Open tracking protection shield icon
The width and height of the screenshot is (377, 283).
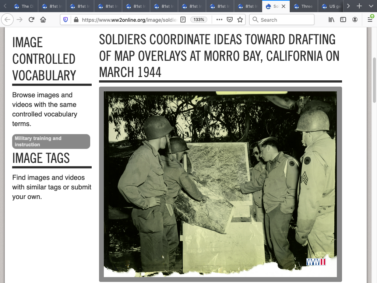(x=66, y=20)
